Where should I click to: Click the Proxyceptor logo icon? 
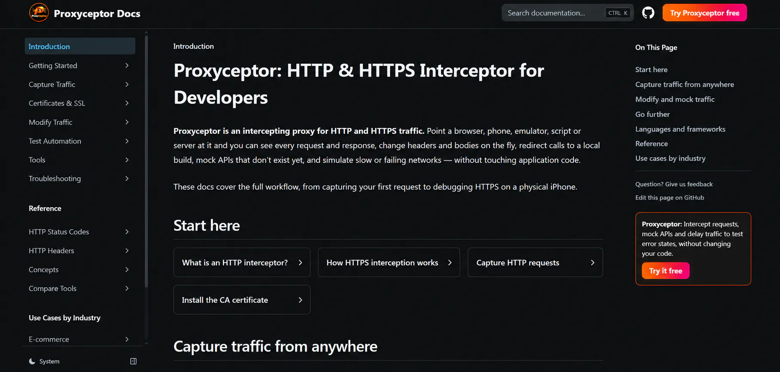39,13
